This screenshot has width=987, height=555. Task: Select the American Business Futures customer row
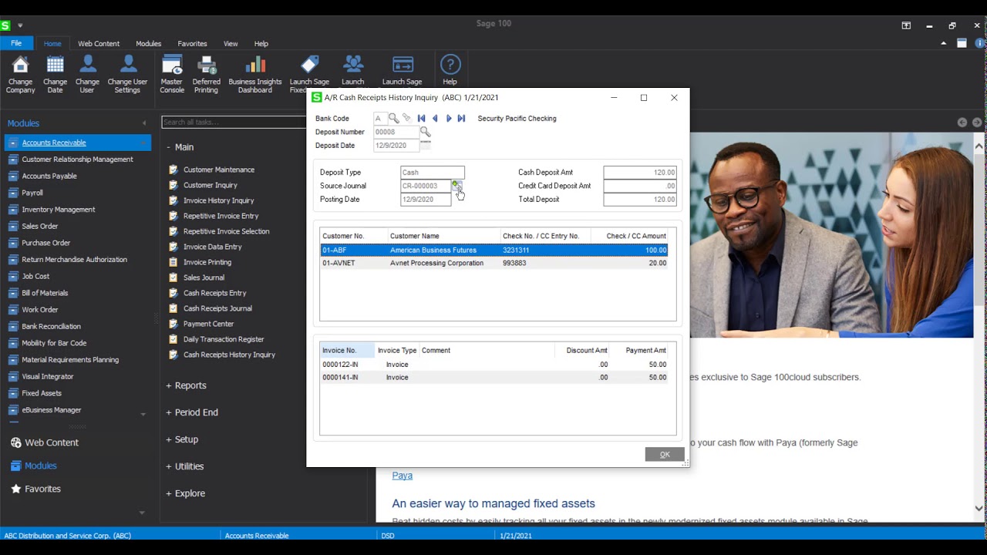pyautogui.click(x=494, y=250)
